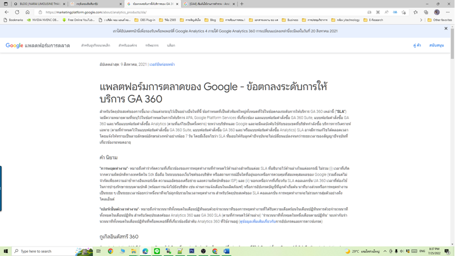Click the 'เวอร์ชันก่อนหน้า' previous version link
This screenshot has height=256, width=455.
162,64
